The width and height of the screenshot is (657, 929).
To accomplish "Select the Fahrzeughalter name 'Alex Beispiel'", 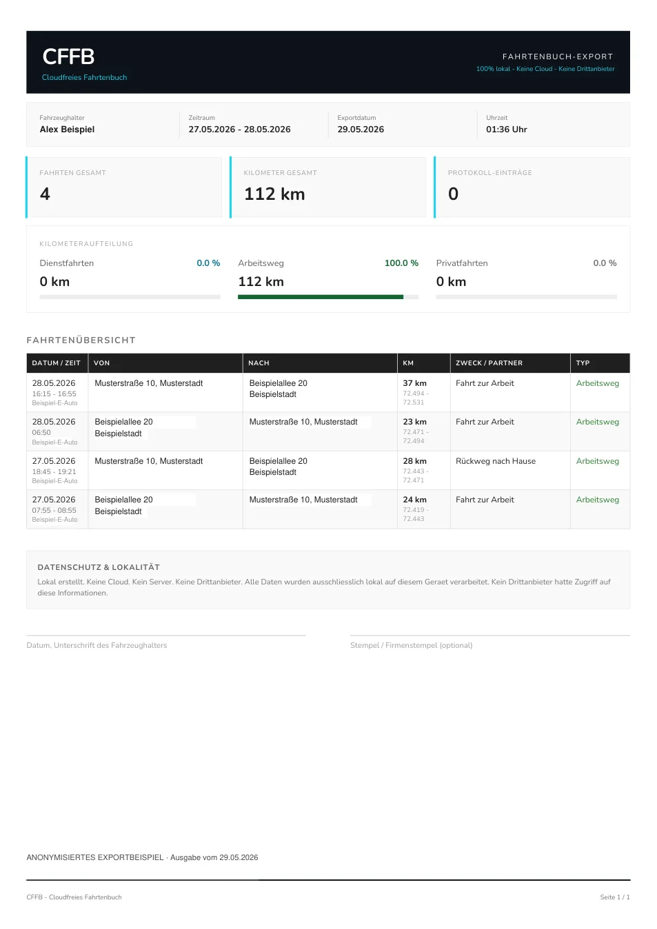I will tap(67, 130).
